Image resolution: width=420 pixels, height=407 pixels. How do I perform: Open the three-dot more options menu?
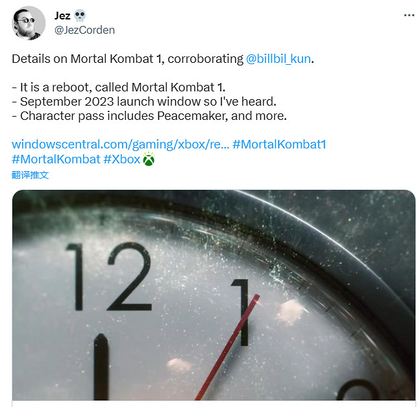coord(409,16)
